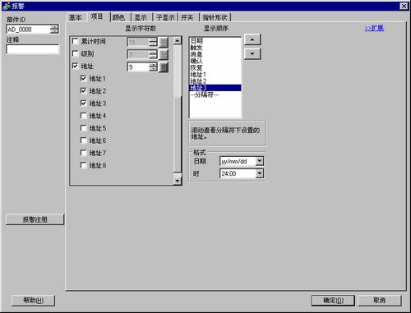Click the 部件ID spinner arrows
This screenshot has width=411, height=313.
pyautogui.click(x=54, y=30)
